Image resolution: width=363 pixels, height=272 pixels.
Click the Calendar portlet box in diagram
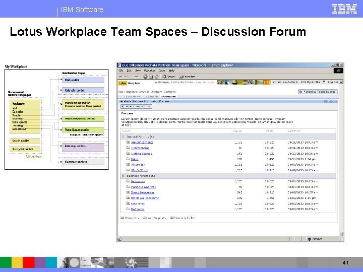tap(83, 90)
